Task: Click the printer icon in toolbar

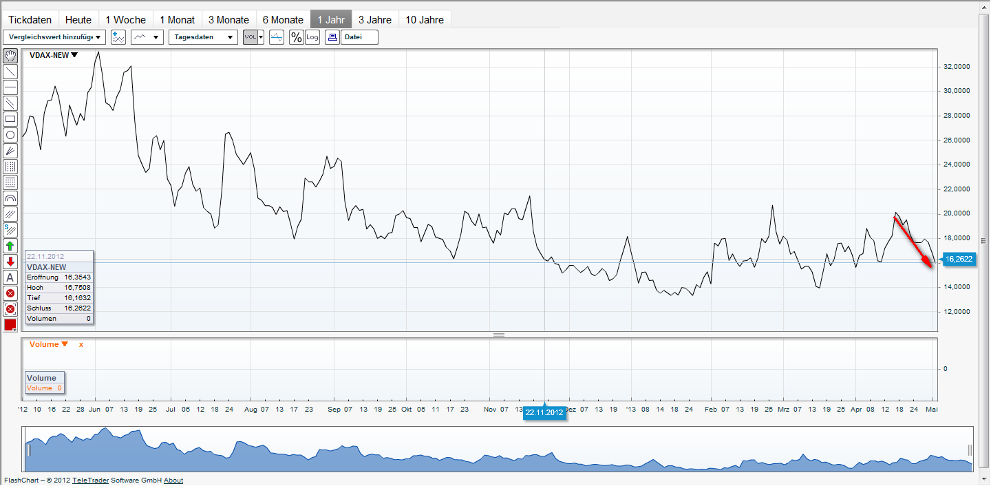Action: point(332,37)
